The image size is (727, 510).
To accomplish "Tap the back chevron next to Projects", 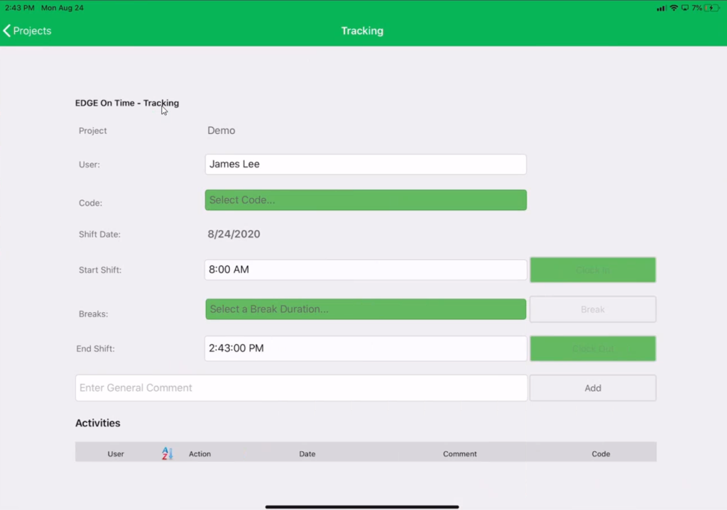I will pyautogui.click(x=7, y=31).
